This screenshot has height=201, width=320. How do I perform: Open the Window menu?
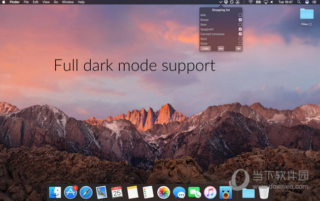point(68,2)
